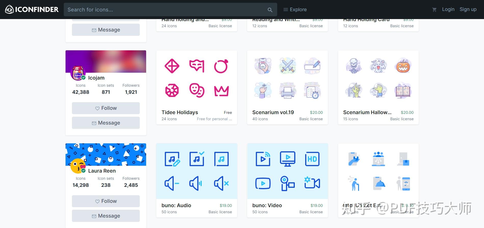Click Laura Reen's blue patterned banner
The width and height of the screenshot is (484, 228).
point(106,155)
